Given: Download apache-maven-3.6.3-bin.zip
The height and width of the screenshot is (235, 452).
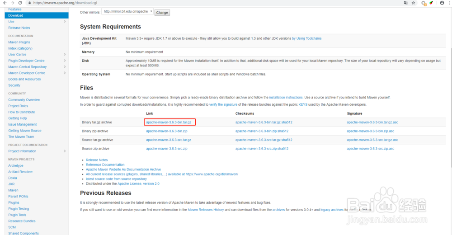Looking at the screenshot, I should (x=167, y=131).
